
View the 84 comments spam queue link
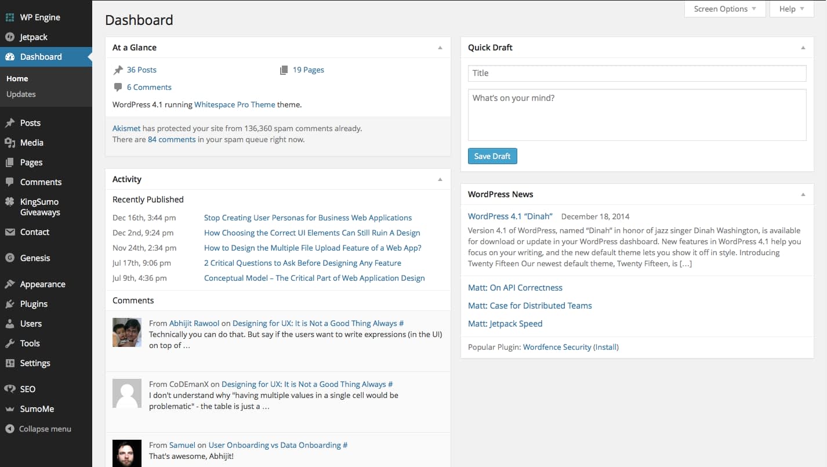coord(172,139)
